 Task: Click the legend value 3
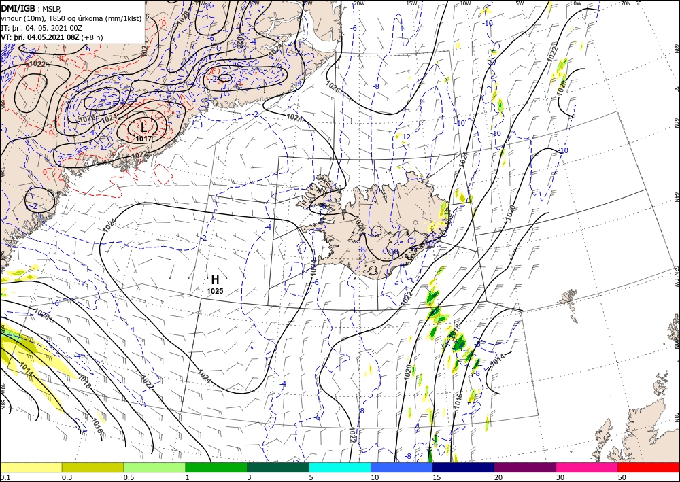coord(249,477)
